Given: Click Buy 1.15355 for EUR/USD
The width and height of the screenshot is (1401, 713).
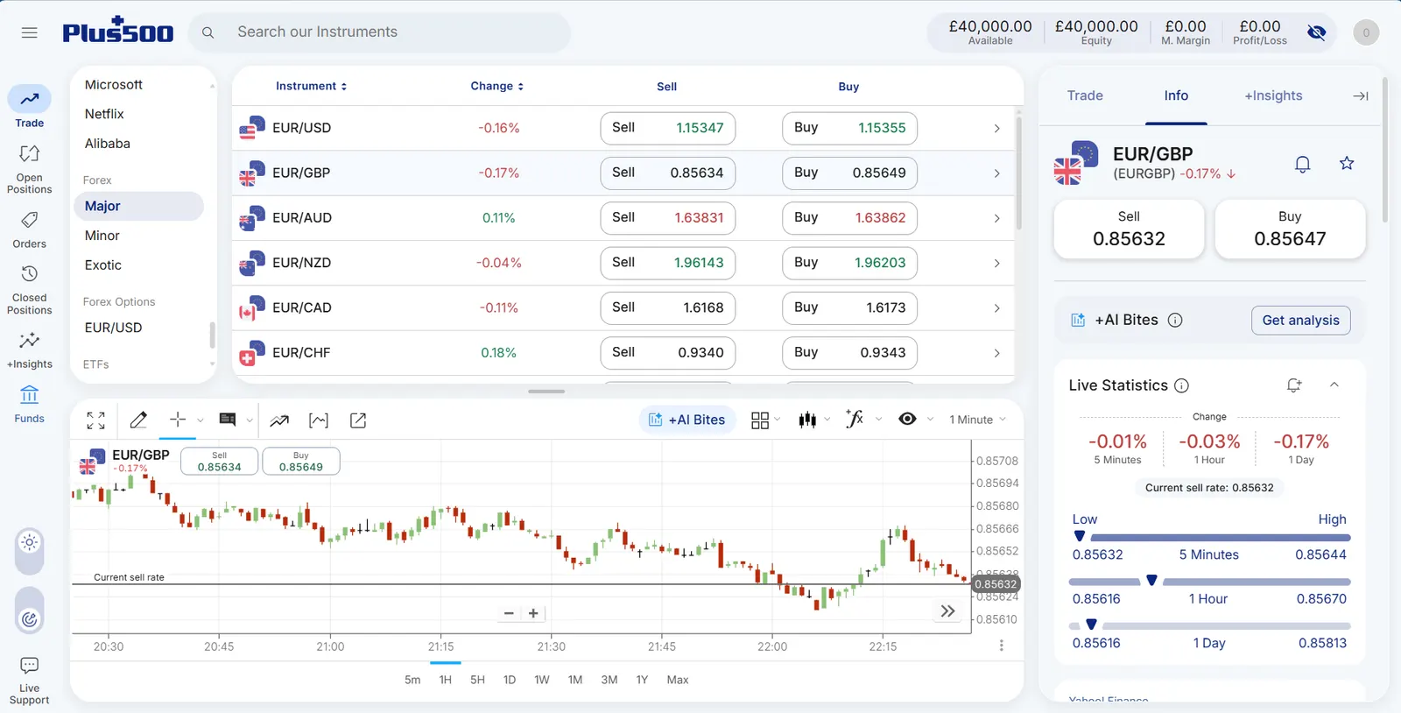Looking at the screenshot, I should coord(849,128).
